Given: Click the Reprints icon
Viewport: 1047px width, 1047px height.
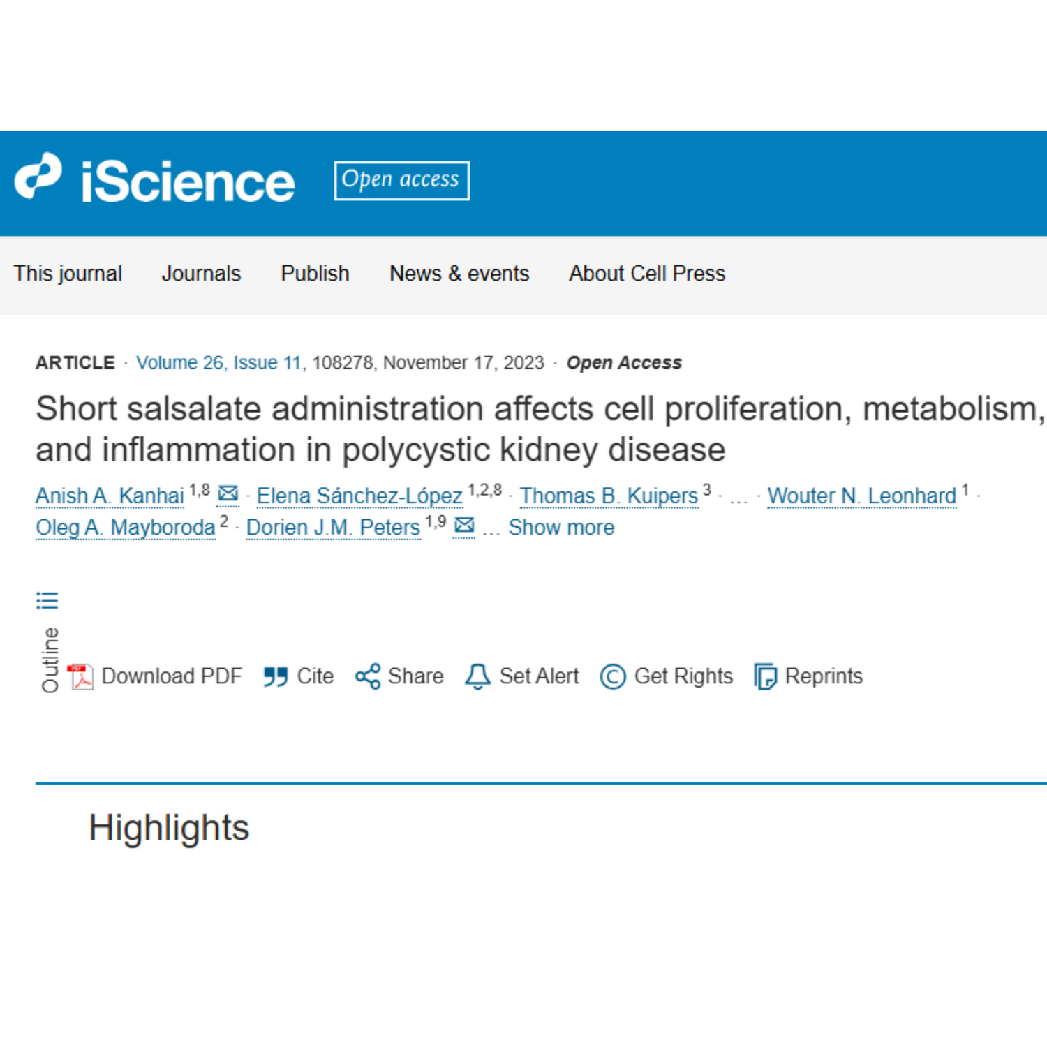Looking at the screenshot, I should [765, 676].
